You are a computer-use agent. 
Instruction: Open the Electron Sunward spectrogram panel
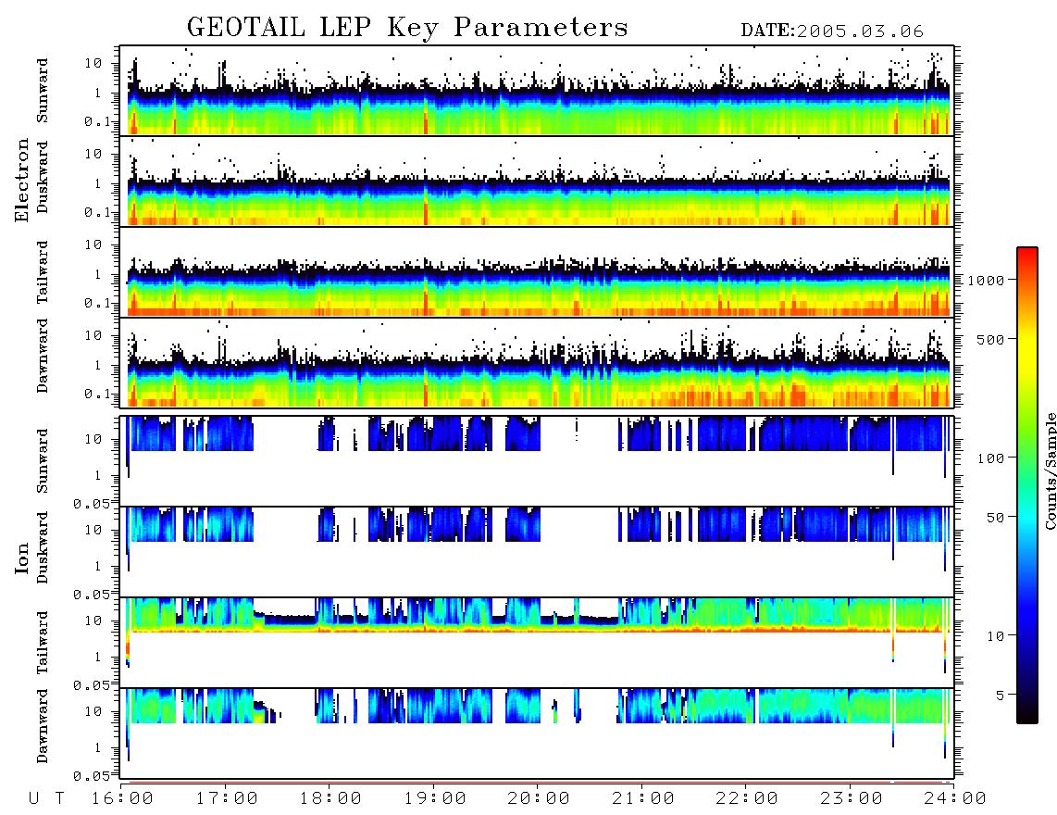(537, 91)
